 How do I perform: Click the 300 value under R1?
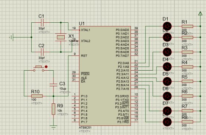pyautogui.click(x=184, y=30)
